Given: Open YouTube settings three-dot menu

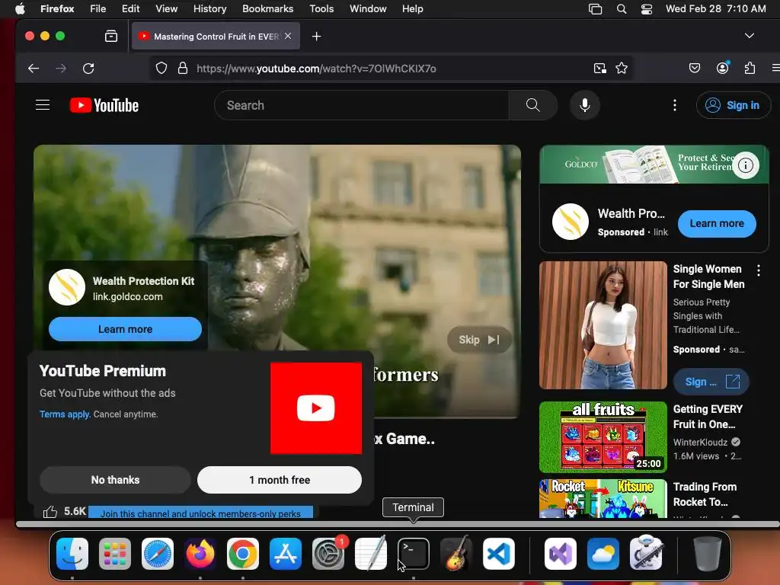Looking at the screenshot, I should (675, 105).
